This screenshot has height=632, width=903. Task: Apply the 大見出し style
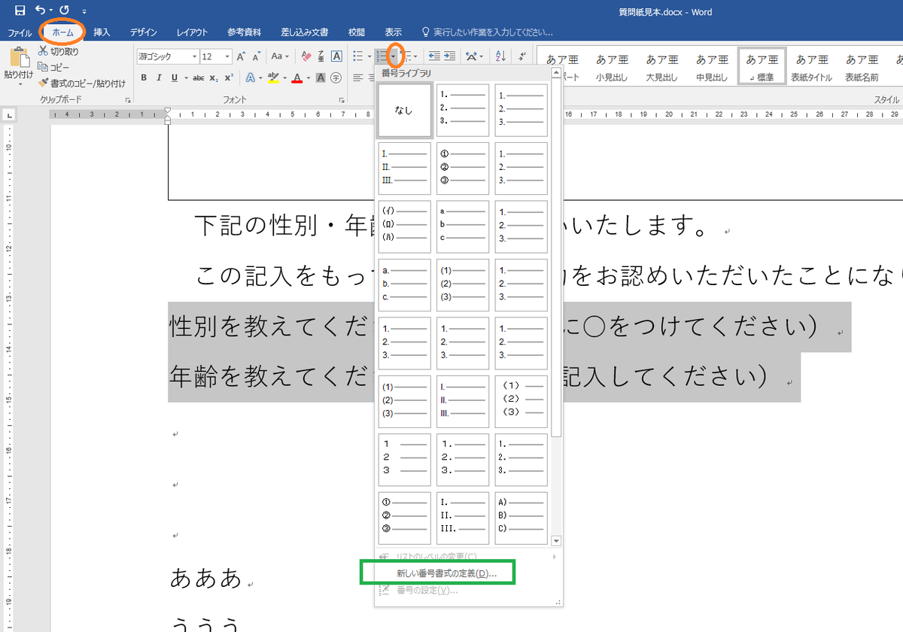(x=661, y=66)
